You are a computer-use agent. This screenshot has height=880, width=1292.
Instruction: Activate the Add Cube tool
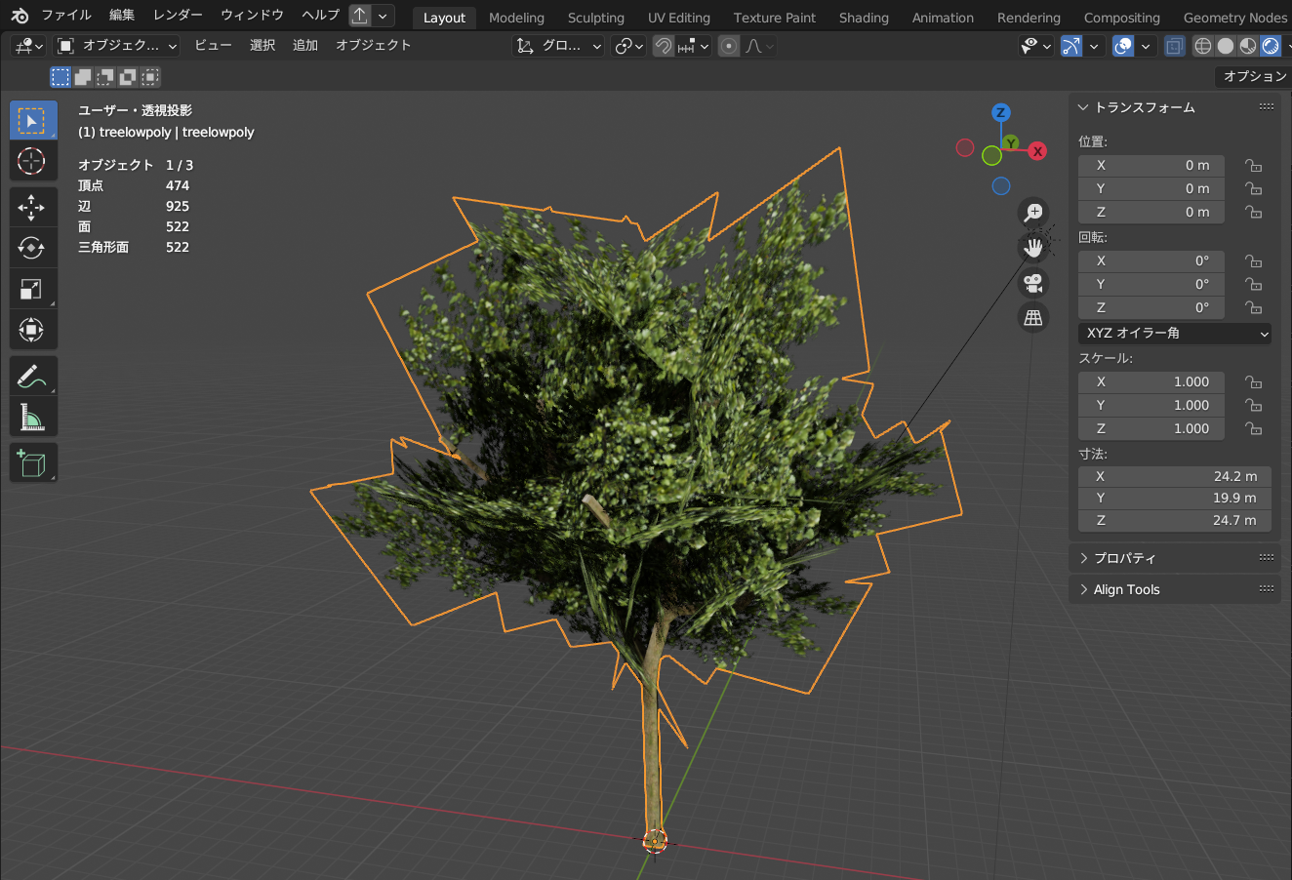tap(33, 462)
